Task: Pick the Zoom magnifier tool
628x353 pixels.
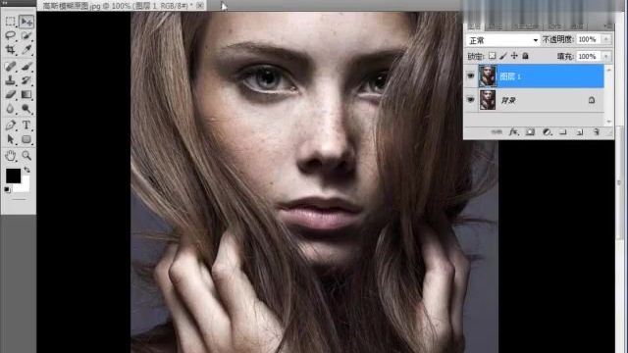Action: click(x=26, y=155)
